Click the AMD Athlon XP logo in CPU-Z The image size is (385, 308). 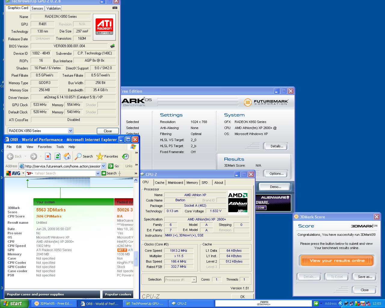[x=238, y=202]
